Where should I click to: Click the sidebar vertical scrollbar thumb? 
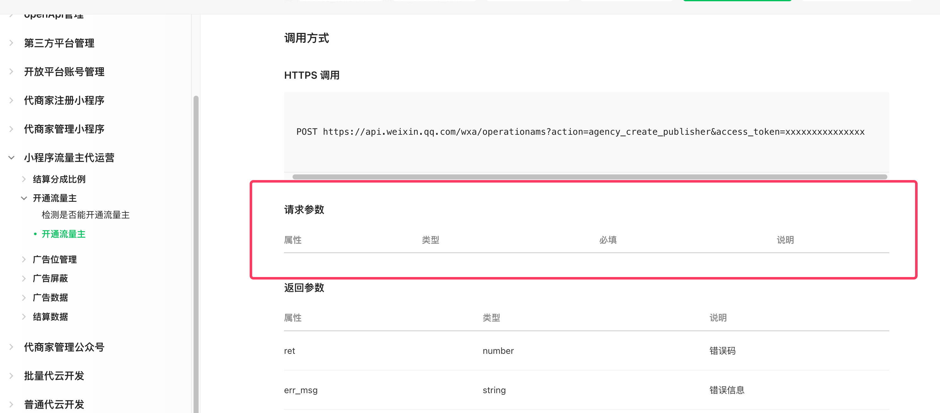click(x=196, y=255)
